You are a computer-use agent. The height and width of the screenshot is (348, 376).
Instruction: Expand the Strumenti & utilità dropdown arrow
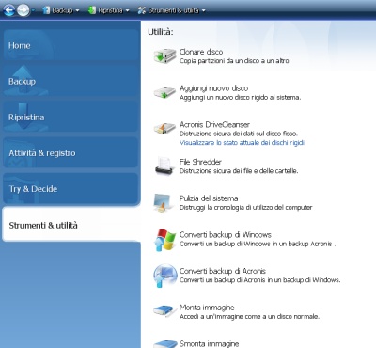click(x=203, y=11)
